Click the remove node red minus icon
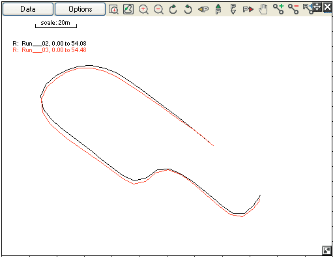This screenshot has height=258, width=335. [293, 9]
